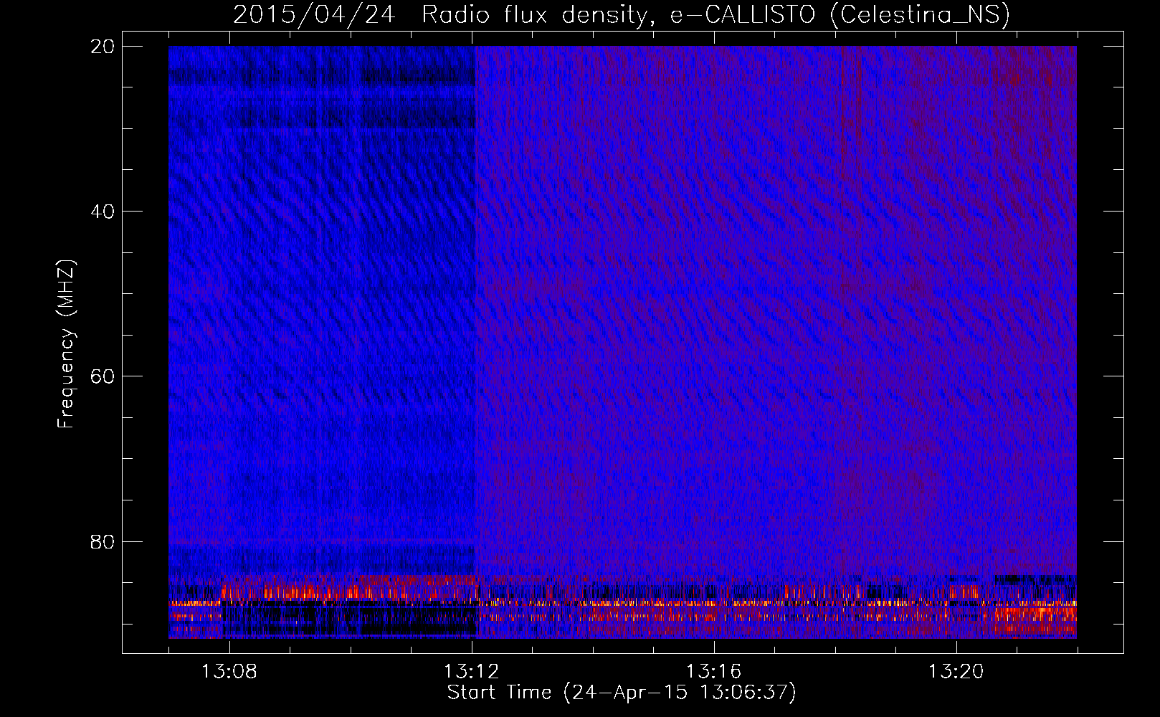Select the frequency tick label "40"
1160x717 pixels.
click(103, 212)
